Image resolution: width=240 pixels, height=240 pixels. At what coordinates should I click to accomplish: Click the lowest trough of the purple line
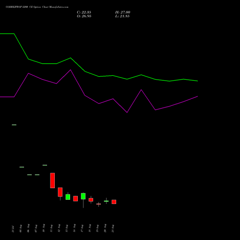(x=127, y=112)
